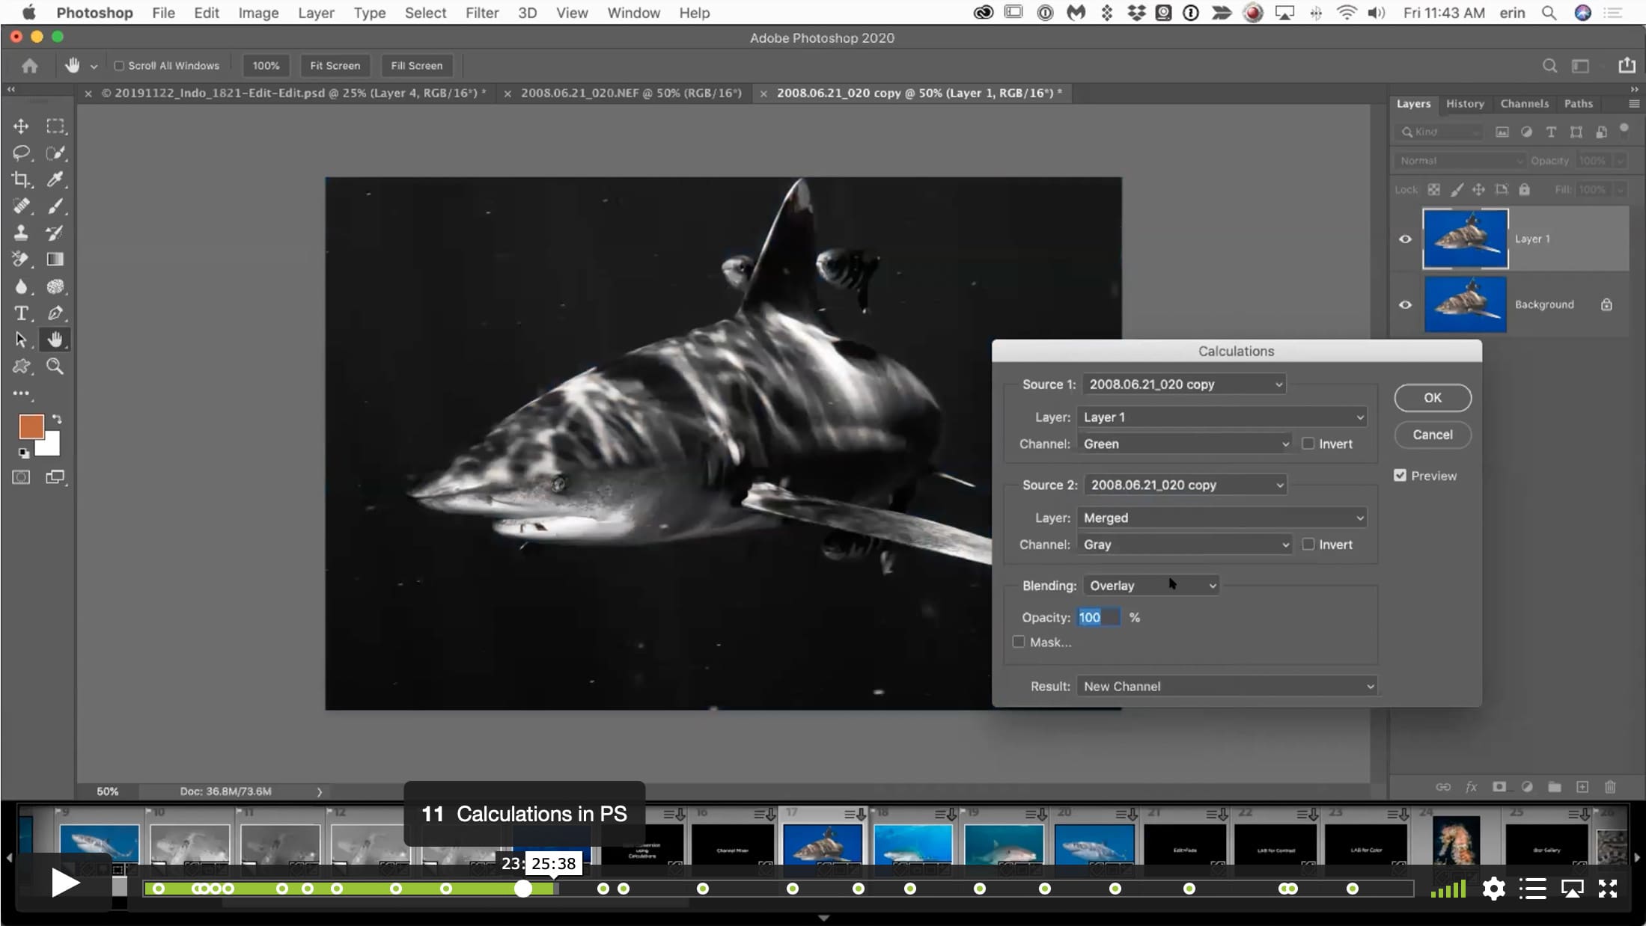The height and width of the screenshot is (926, 1646).
Task: Select the Sponge tool
Action: pyautogui.click(x=55, y=286)
